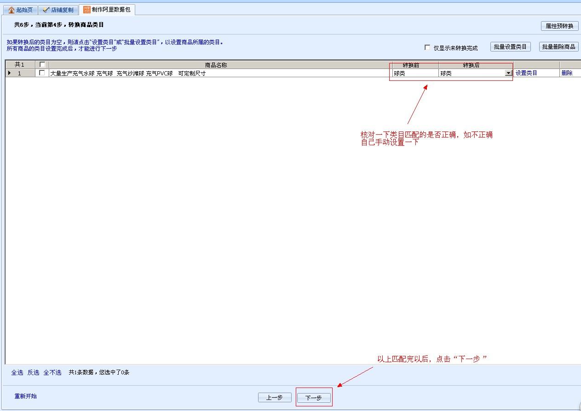Open 设置类目 link for row 1

click(x=526, y=73)
